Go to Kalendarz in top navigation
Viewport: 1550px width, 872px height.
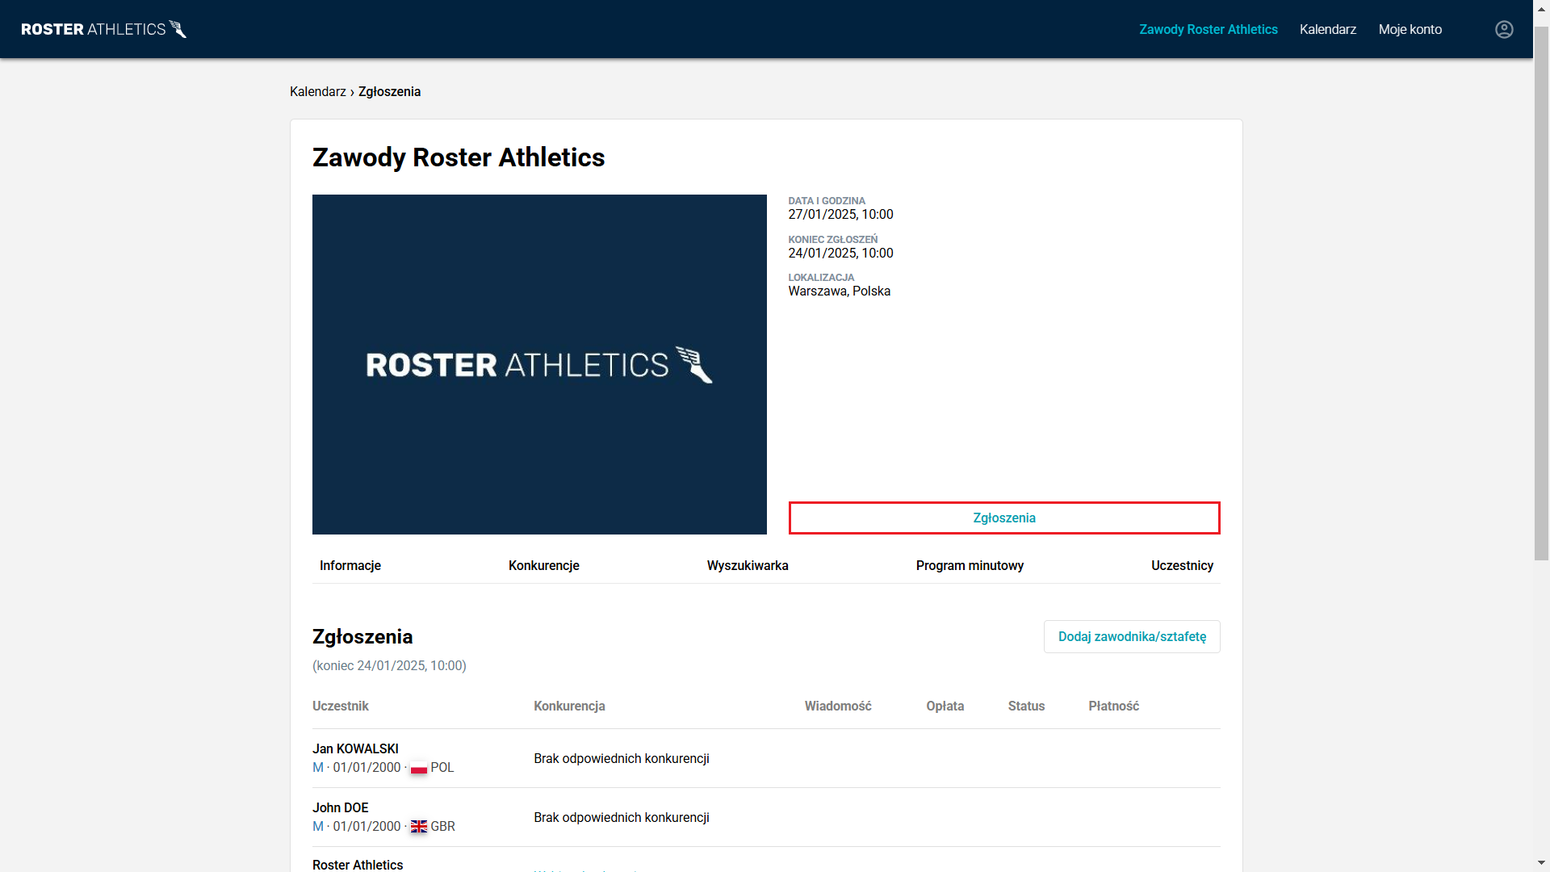(x=1327, y=29)
